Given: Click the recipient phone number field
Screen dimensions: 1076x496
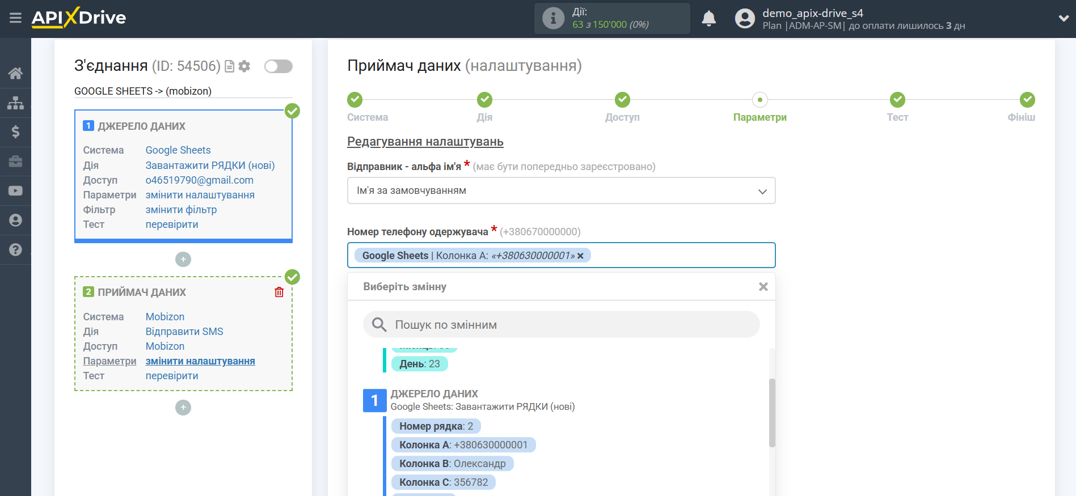Looking at the screenshot, I should [561, 256].
